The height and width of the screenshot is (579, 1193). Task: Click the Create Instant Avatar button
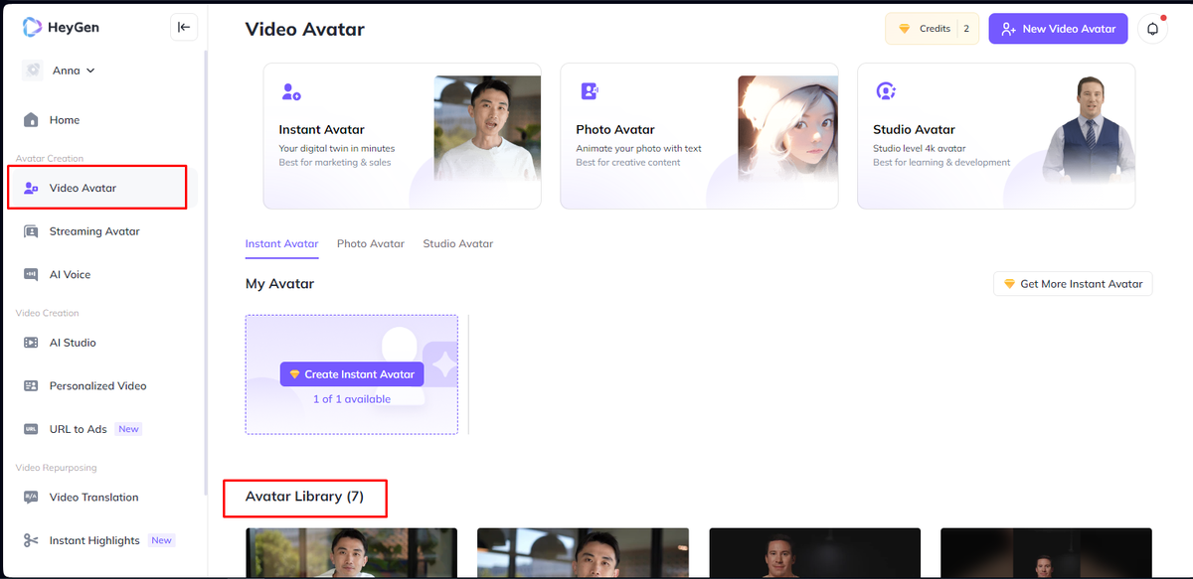(x=352, y=374)
